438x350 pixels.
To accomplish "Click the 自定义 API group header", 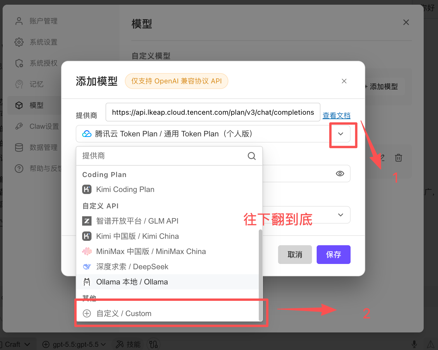I will [x=101, y=206].
